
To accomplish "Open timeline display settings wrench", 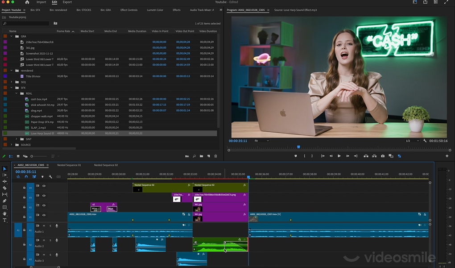I will coord(50,177).
